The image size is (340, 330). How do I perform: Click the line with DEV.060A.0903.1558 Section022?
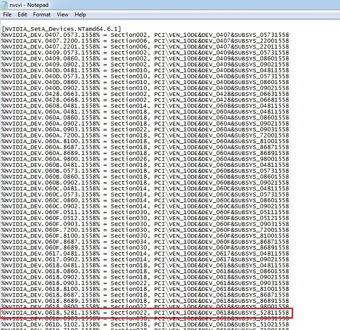coord(146,130)
